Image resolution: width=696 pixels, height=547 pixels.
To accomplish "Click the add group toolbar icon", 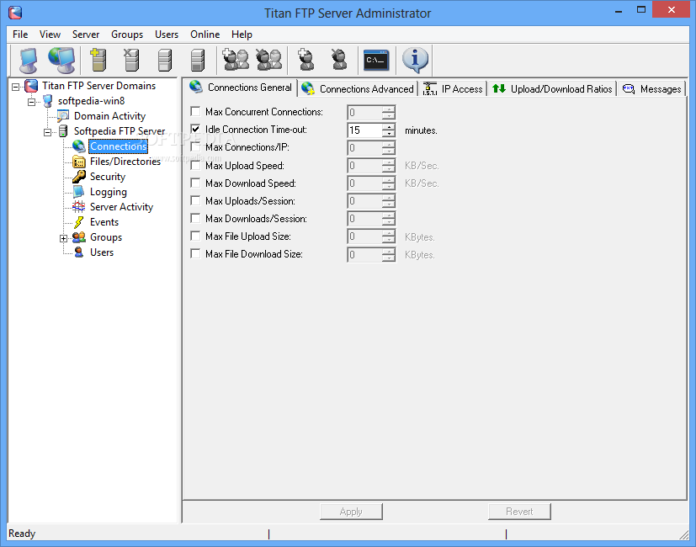I will tap(236, 60).
